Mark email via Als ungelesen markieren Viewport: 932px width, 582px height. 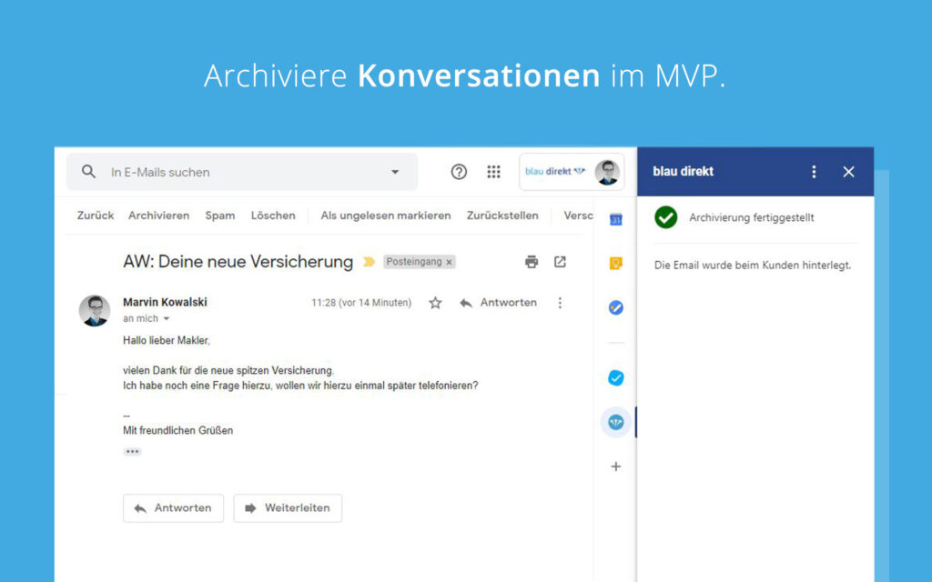point(386,216)
